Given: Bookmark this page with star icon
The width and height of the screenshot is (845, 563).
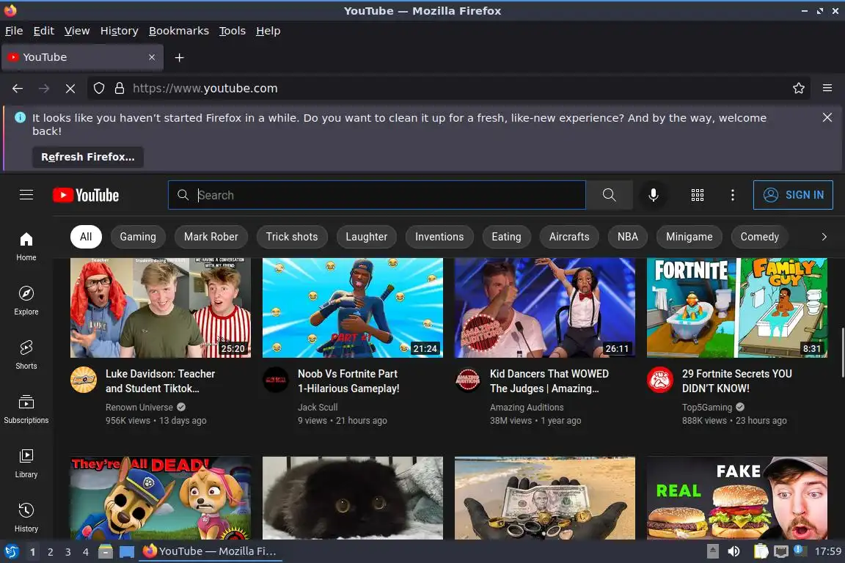Looking at the screenshot, I should pos(799,89).
